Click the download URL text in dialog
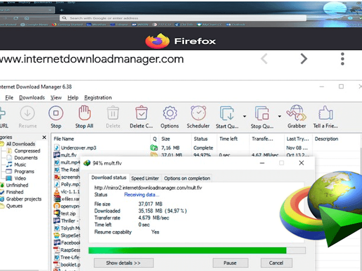 pos(148,187)
